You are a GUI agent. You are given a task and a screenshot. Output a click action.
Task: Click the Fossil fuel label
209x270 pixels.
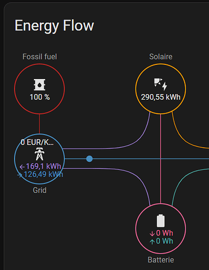pos(39,57)
